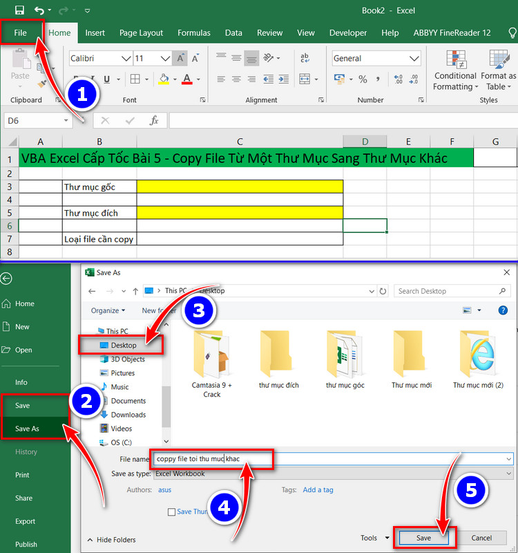Select the thư mục đích folder

(278, 360)
